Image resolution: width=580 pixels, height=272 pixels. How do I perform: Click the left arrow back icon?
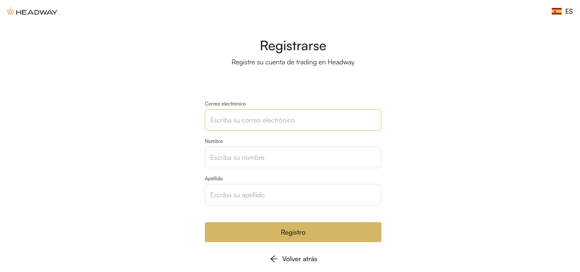click(274, 259)
